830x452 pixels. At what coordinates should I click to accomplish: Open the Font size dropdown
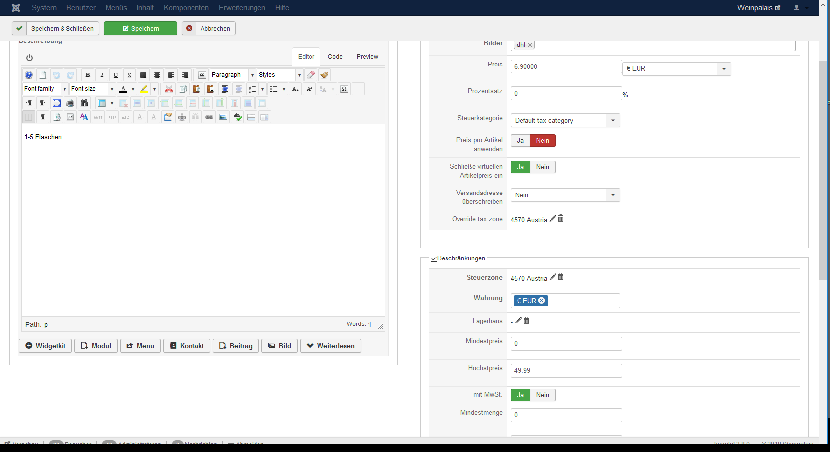point(92,89)
